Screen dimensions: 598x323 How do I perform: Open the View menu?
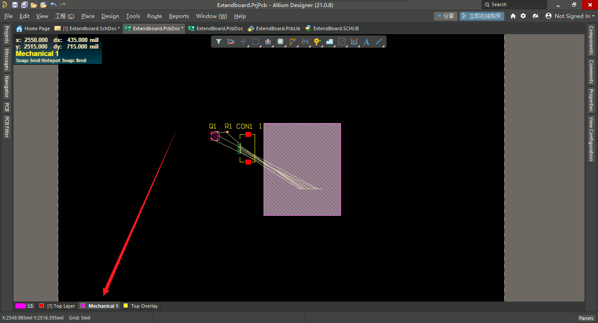[42, 16]
